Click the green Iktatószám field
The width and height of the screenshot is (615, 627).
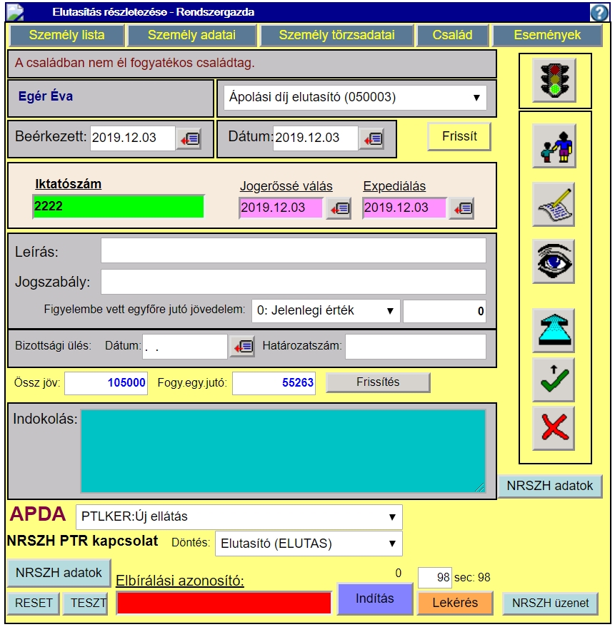point(119,206)
